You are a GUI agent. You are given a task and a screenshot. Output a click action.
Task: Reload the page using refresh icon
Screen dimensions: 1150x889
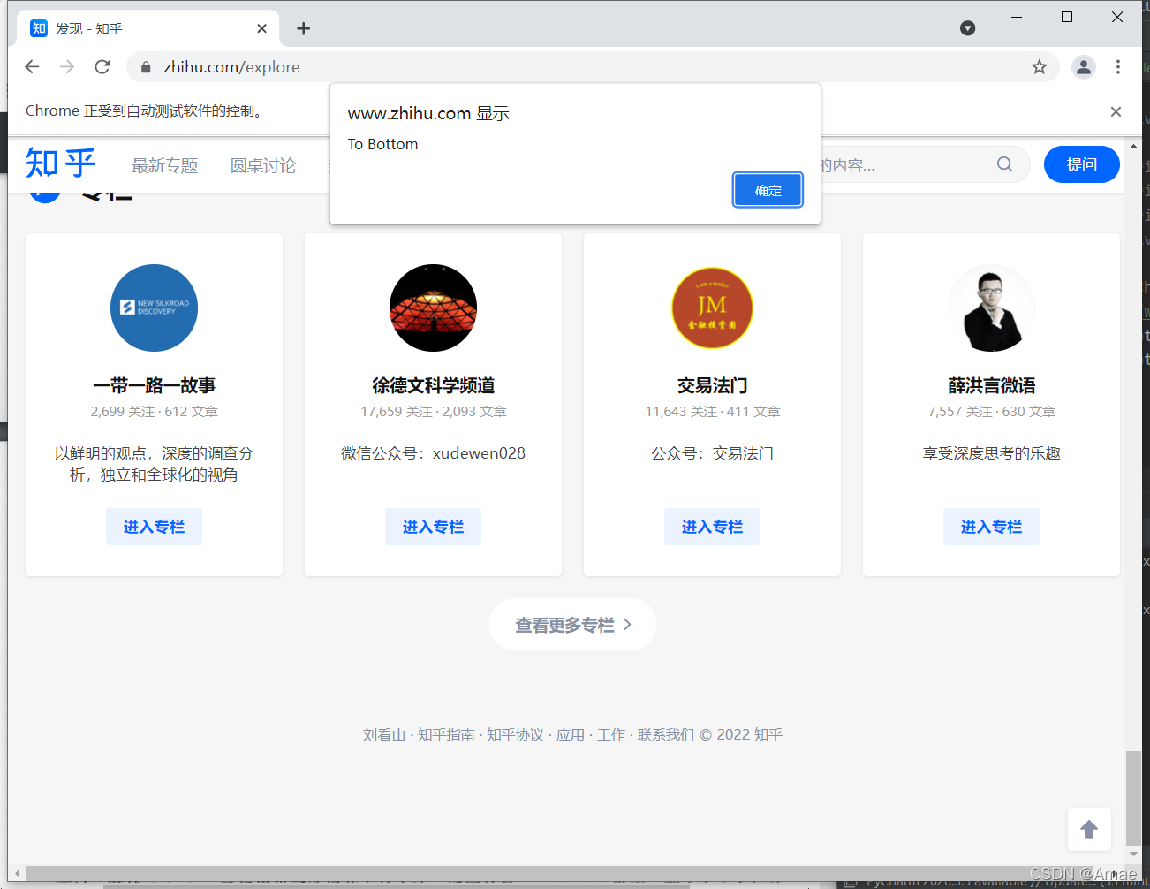(x=102, y=67)
